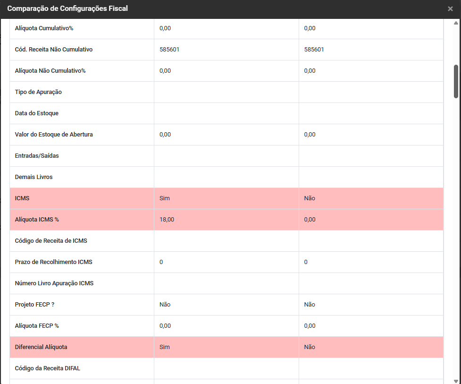Click the Tipo de Apuração row label
This screenshot has width=461, height=384.
pyautogui.click(x=38, y=92)
